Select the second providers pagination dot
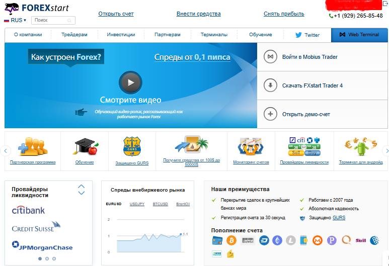This screenshot has height=266, width=389. pyautogui.click(x=47, y=258)
